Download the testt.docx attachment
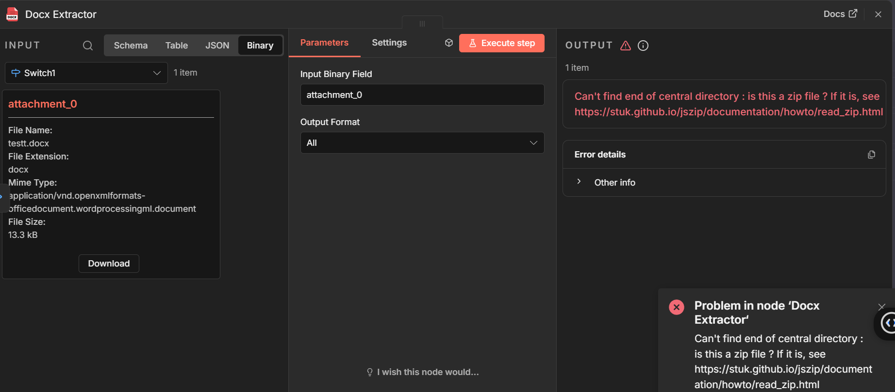Screen dimensions: 895x392 pos(109,264)
